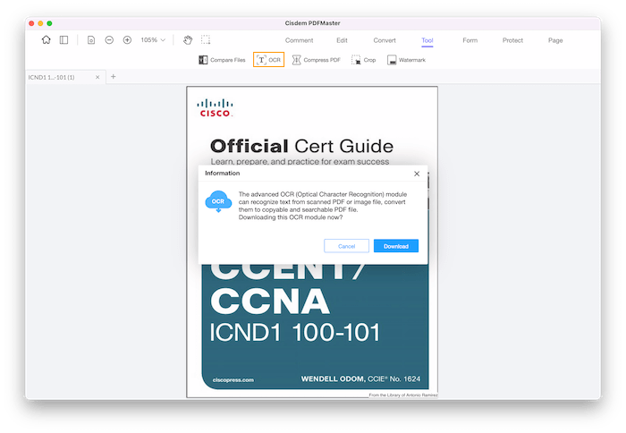Open the Form tab
The image size is (626, 433).
tap(469, 40)
